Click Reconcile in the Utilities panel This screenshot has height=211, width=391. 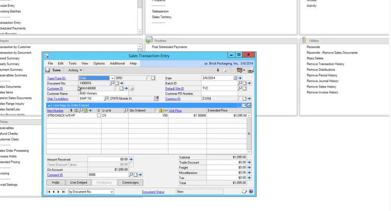313,47
